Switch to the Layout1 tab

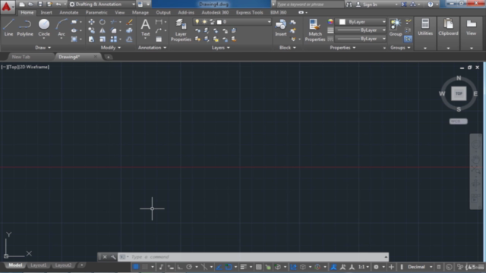pyautogui.click(x=39, y=265)
